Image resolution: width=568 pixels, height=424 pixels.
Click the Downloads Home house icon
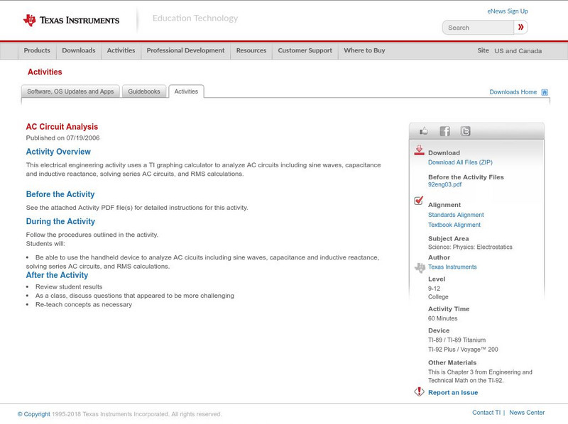pyautogui.click(x=545, y=92)
